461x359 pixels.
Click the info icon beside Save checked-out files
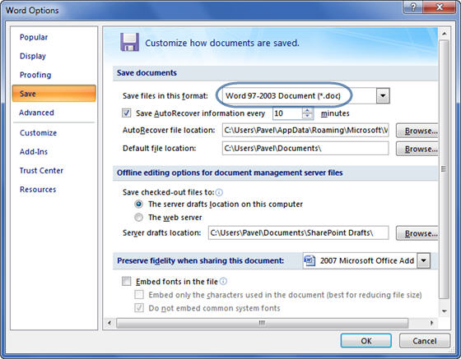coord(219,192)
